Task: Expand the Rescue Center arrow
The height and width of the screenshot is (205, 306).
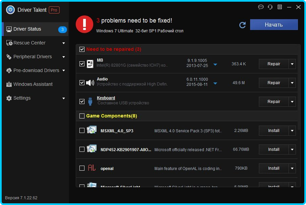Action: (64, 43)
